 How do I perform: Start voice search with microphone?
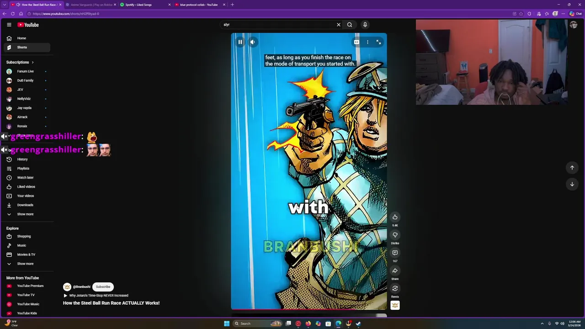coord(365,25)
